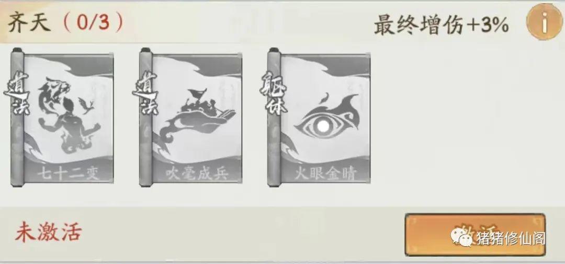Click the 最终增伤+3% bonus text
The height and width of the screenshot is (264, 565).
tap(442, 26)
